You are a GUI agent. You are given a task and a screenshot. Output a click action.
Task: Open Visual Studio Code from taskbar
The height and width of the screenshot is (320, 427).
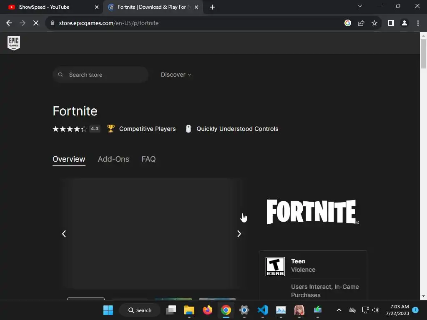click(263, 310)
